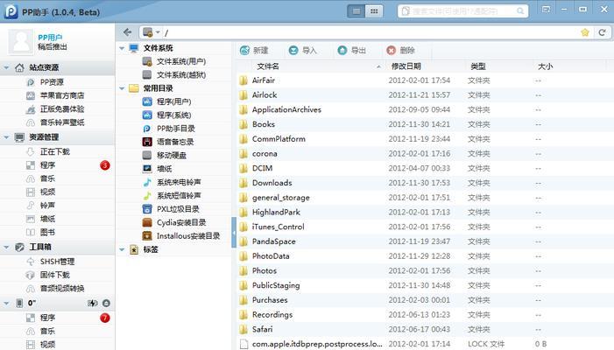Click the back arrow navigation button
This screenshot has width=614, height=350.
coord(127,32)
